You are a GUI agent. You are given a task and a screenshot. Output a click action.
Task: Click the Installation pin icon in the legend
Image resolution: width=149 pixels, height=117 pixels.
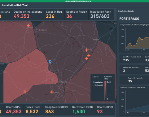[93, 82]
